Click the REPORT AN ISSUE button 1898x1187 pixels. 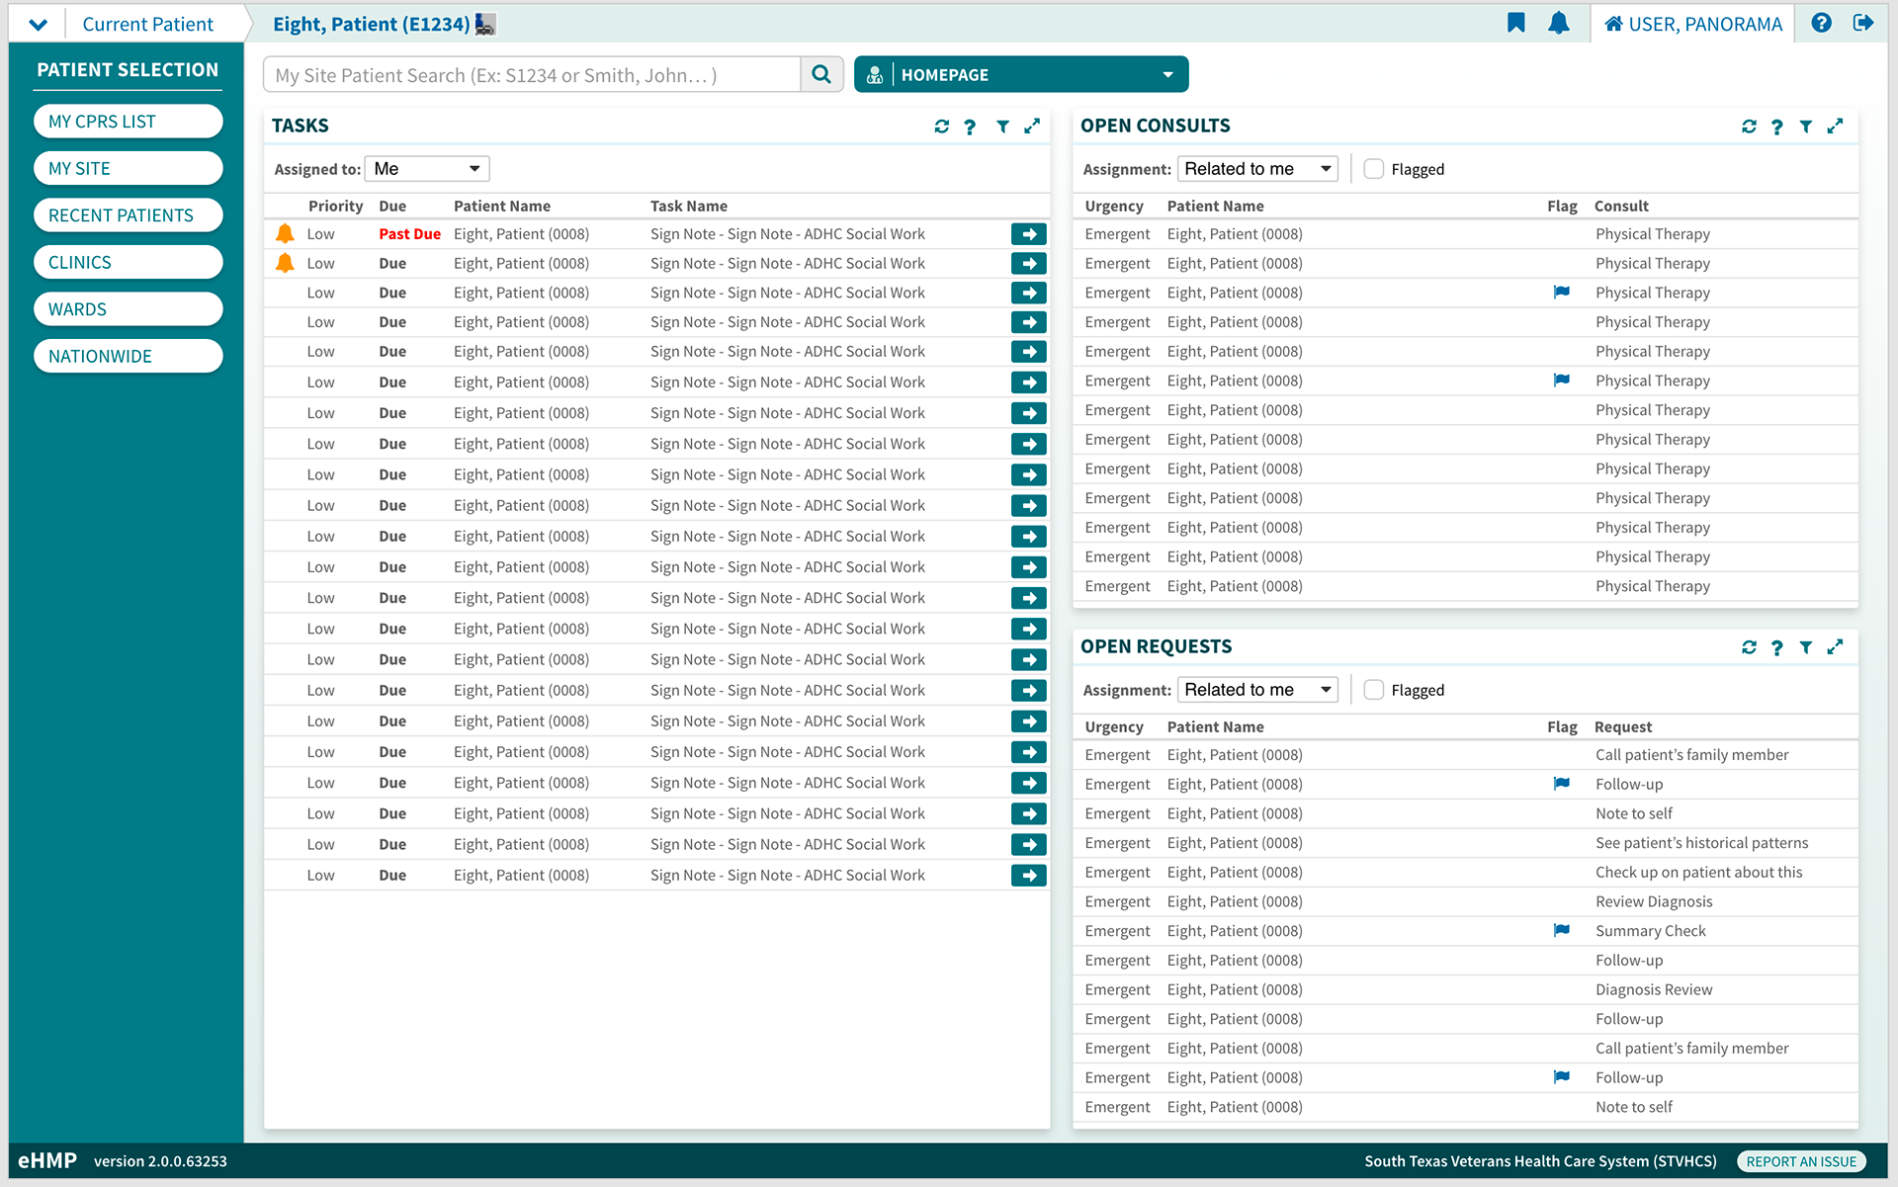[x=1800, y=1161]
